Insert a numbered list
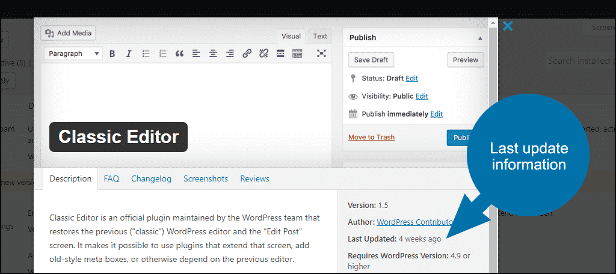The width and height of the screenshot is (616, 274). click(x=162, y=54)
